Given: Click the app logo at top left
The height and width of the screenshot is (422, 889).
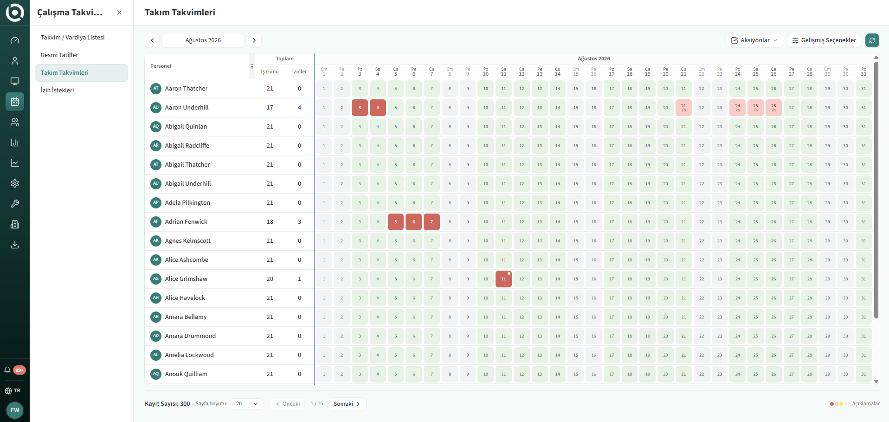Looking at the screenshot, I should click(15, 13).
